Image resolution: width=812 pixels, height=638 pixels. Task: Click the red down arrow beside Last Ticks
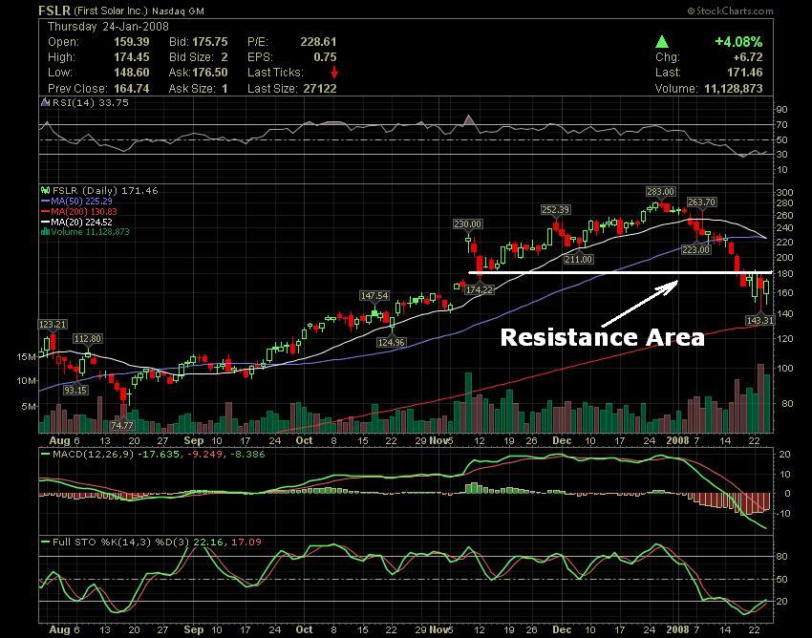click(x=334, y=72)
